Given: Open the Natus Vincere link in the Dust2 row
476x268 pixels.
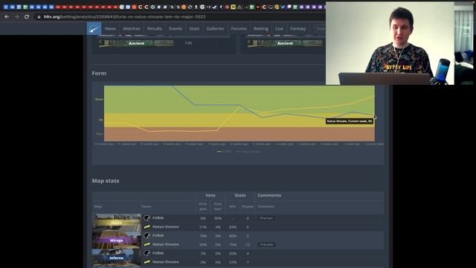Looking at the screenshot, I should [x=165, y=226].
